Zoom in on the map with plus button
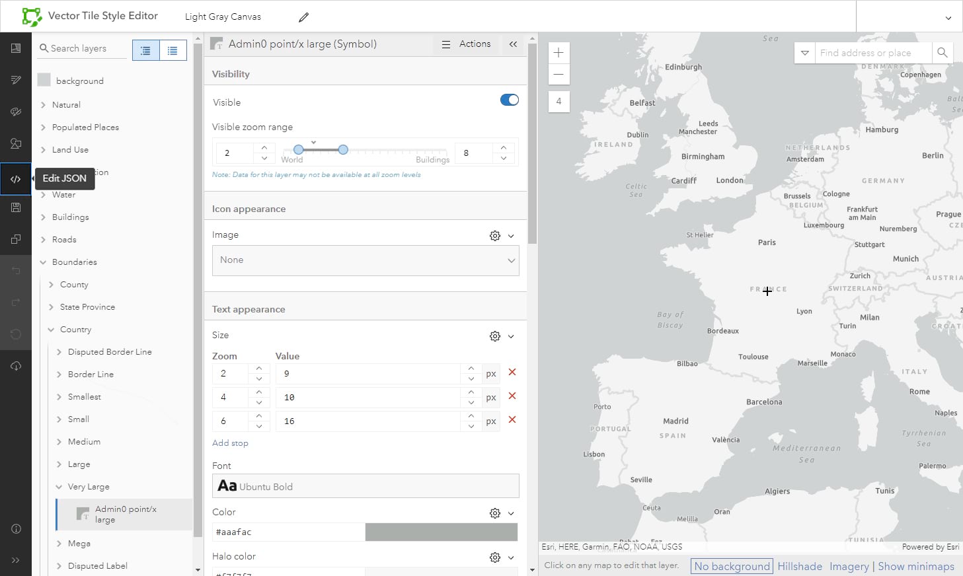 click(559, 53)
